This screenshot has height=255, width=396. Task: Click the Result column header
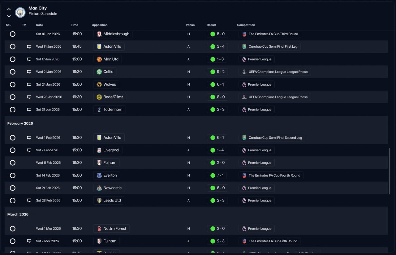coord(211,25)
